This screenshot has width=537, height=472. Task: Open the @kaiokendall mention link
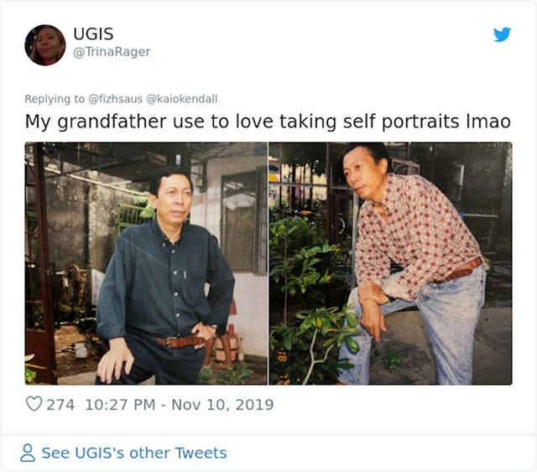(x=182, y=99)
